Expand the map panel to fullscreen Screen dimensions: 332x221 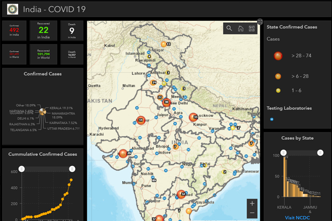pos(253,22)
